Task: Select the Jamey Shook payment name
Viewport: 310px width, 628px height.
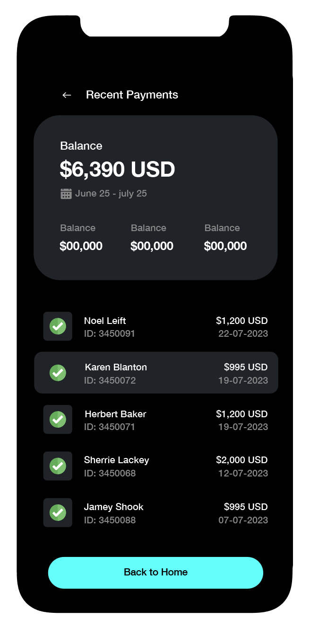Action: [x=113, y=507]
